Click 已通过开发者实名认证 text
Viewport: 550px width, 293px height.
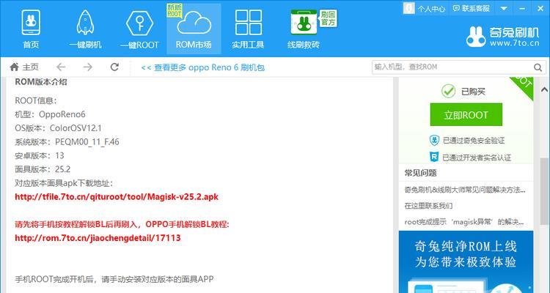click(477, 157)
